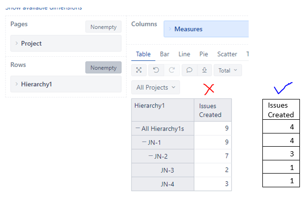This screenshot has width=305, height=202.
Task: Click the maximize report icon
Action: tap(139, 70)
